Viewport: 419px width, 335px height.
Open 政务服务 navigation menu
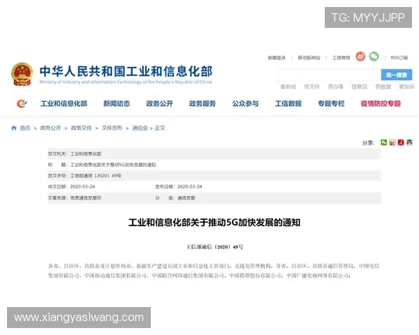tap(203, 104)
